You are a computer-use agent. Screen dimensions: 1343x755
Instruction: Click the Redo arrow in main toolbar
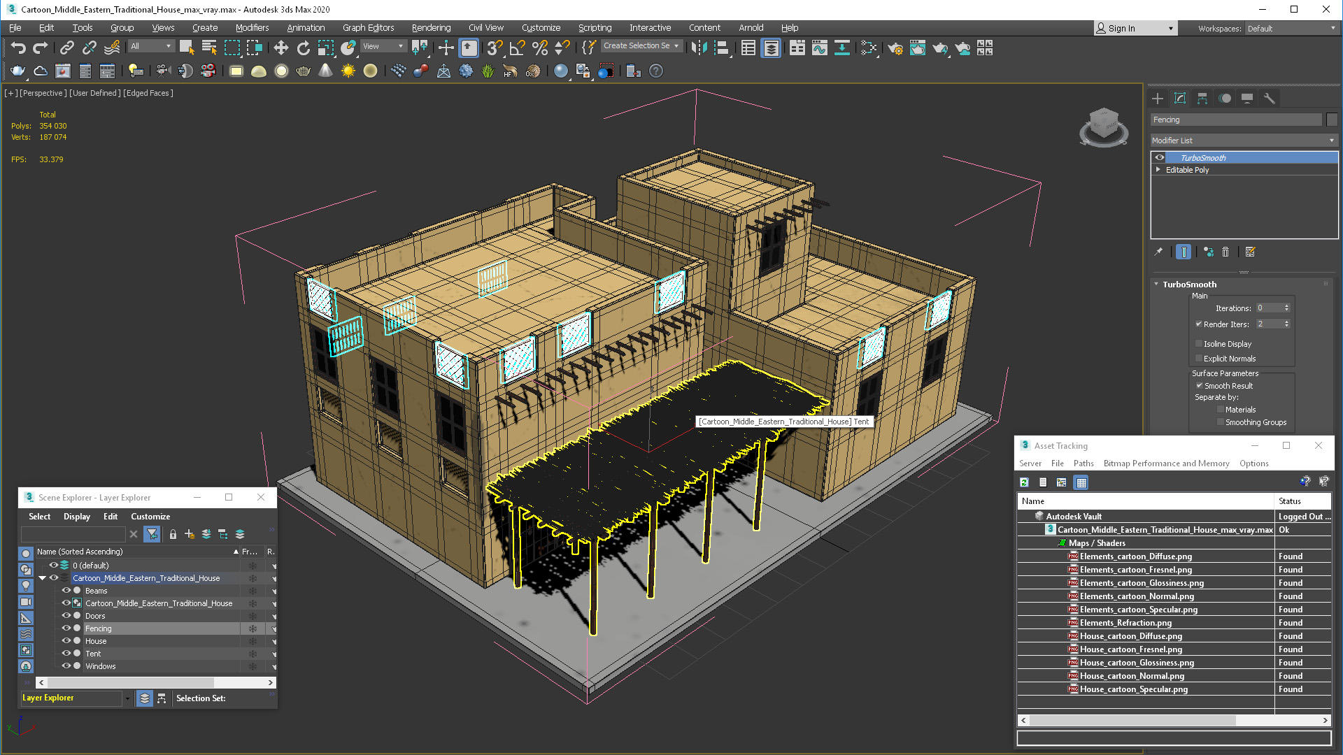pos(41,48)
